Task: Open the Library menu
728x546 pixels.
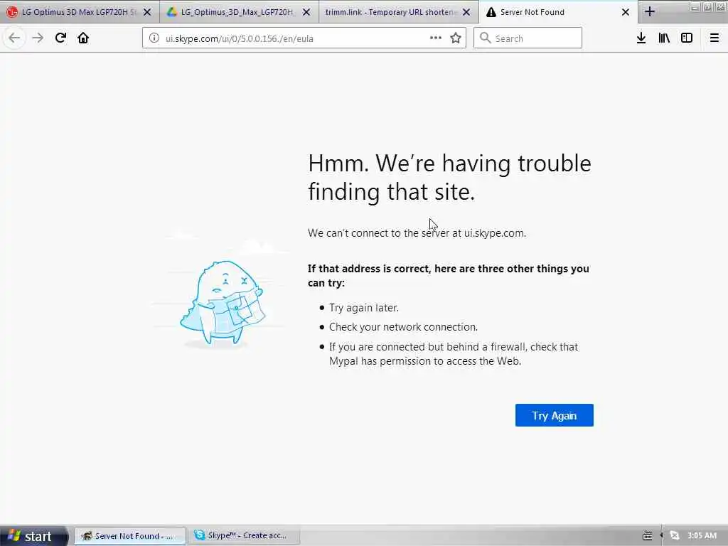Action: click(x=664, y=38)
